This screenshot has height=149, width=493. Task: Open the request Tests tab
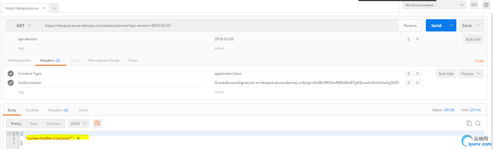coord(133,60)
